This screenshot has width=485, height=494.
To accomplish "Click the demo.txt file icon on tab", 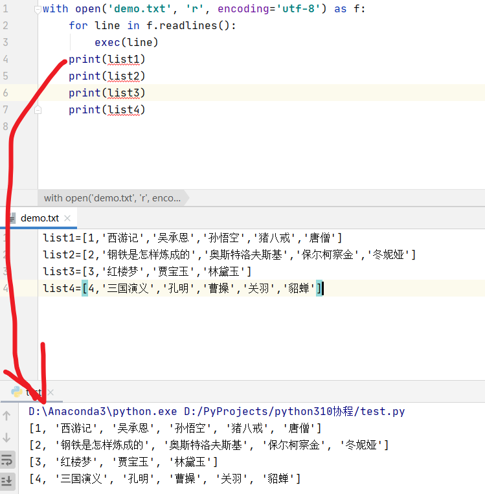I will [x=12, y=218].
